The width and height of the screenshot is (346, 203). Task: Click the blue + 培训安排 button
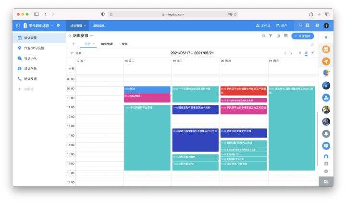(303, 36)
